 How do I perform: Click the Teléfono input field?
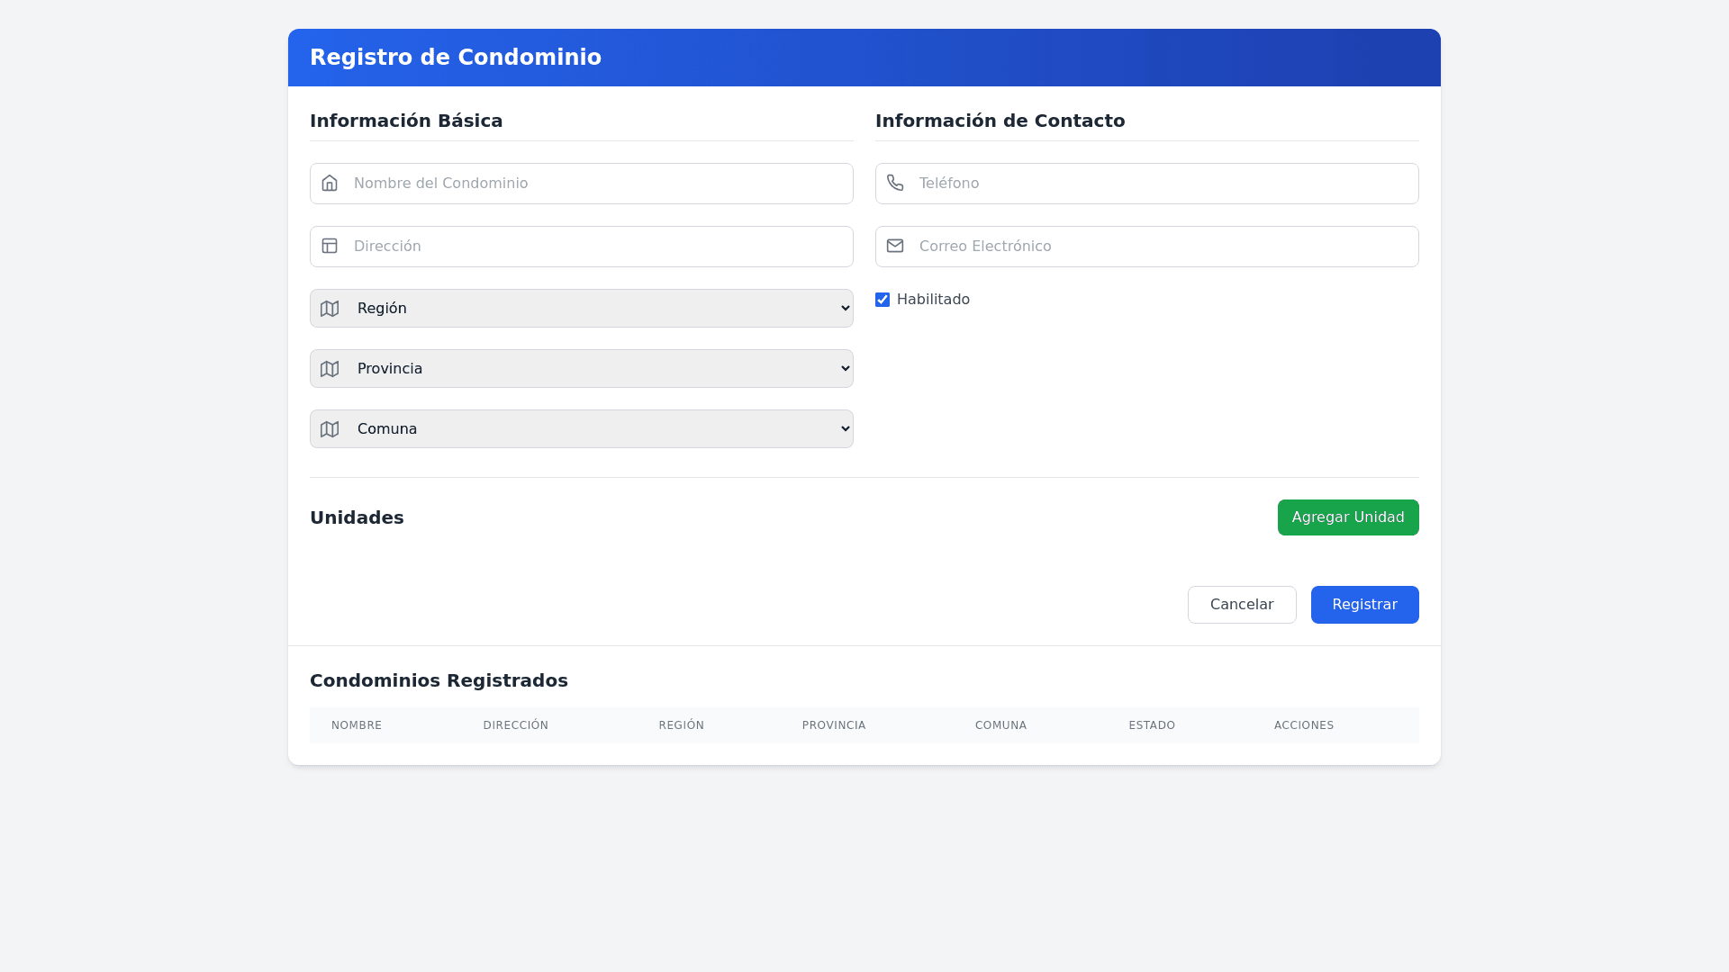click(x=1162, y=184)
